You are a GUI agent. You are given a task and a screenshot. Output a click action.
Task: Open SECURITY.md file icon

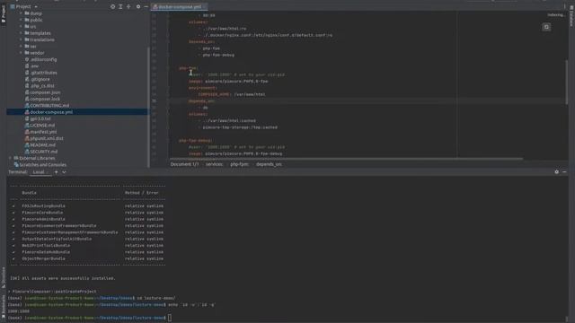pos(27,152)
